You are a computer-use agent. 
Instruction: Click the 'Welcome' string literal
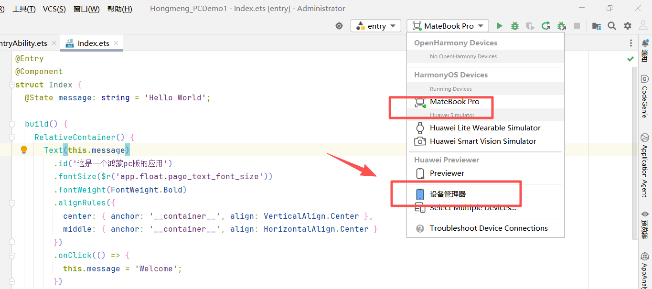tap(156, 269)
